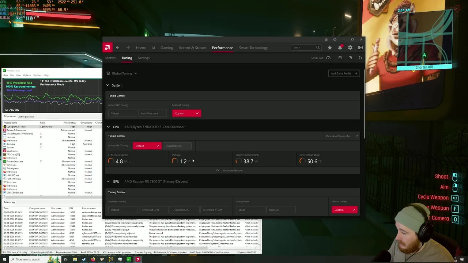Click Cyberpunk2077.exe process icon in Process Lasso
The width and height of the screenshot is (468, 263).
5,127
